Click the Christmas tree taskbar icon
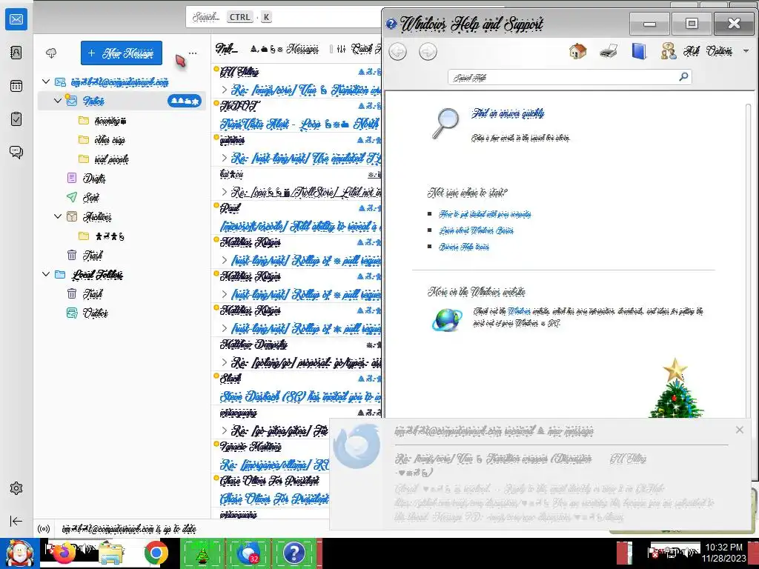 [x=202, y=553]
